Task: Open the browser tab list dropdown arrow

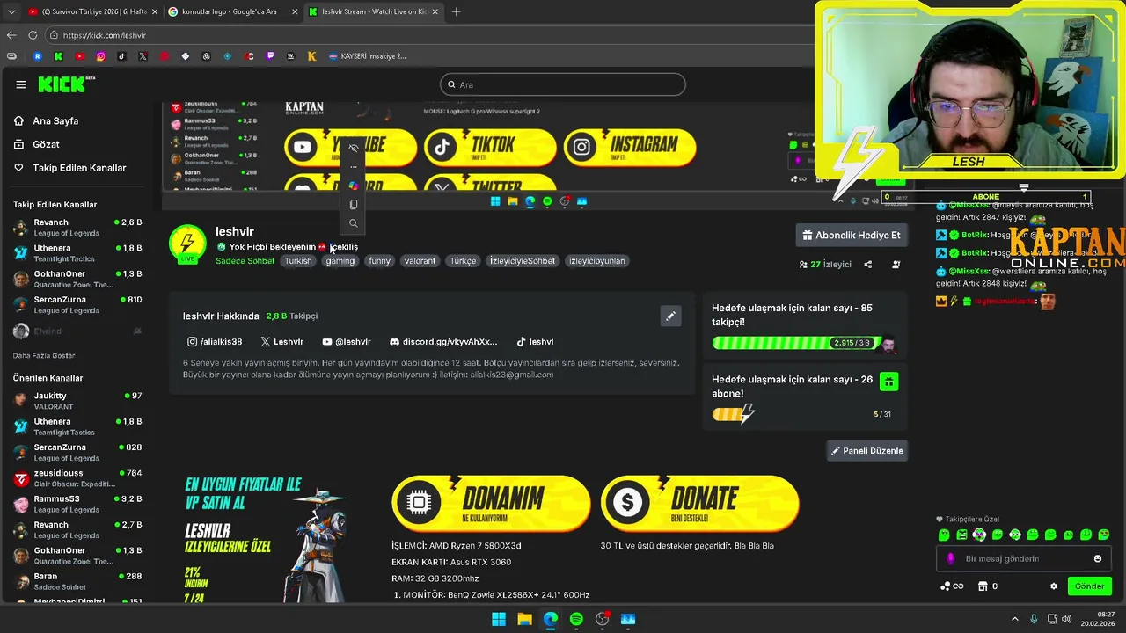Action: 11,11
